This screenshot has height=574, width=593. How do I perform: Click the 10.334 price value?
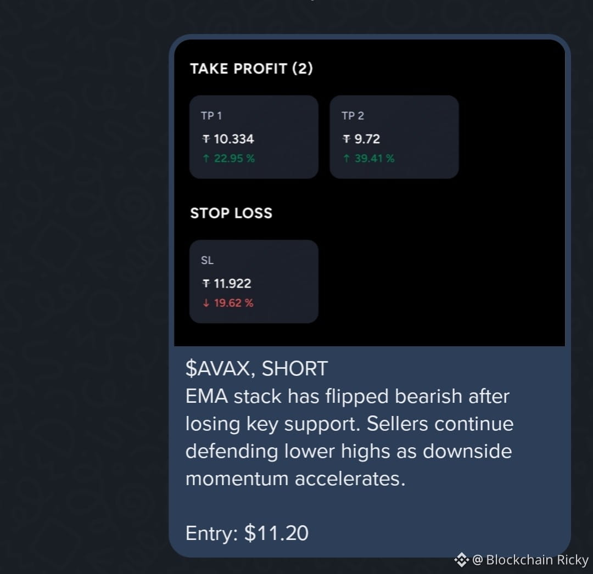pos(234,139)
